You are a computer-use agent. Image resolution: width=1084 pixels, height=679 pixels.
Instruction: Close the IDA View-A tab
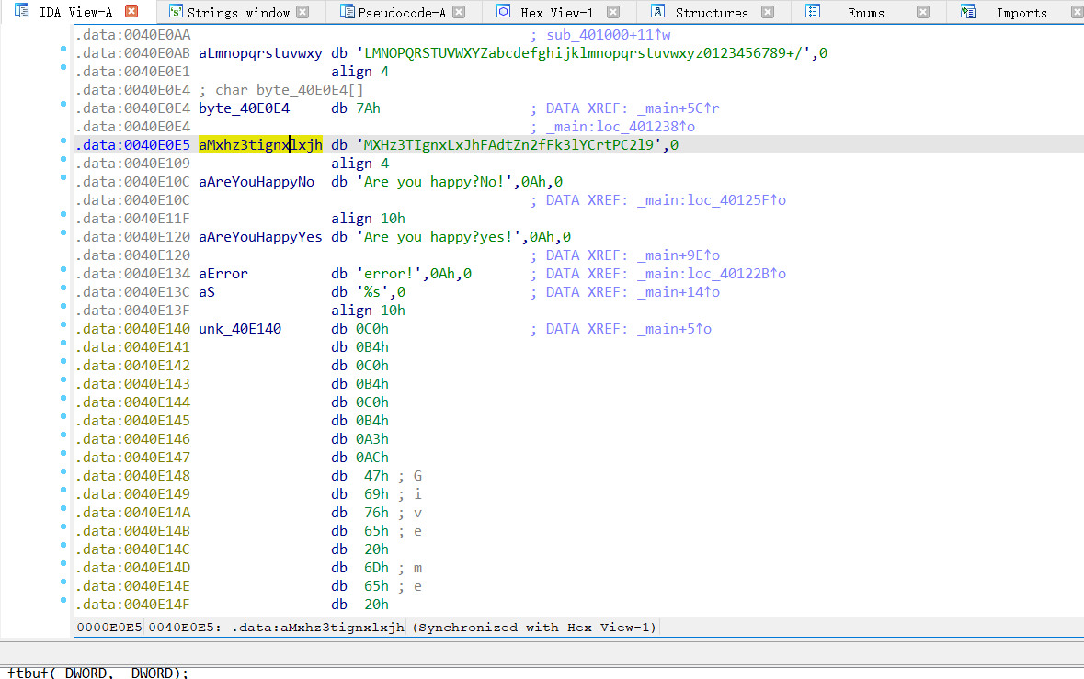click(x=131, y=12)
